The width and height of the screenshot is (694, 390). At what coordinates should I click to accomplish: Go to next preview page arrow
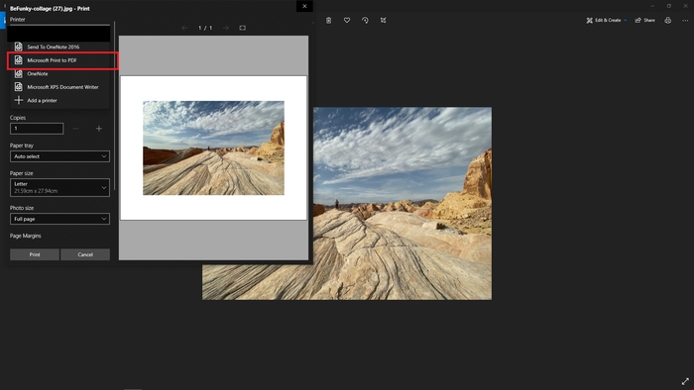(x=226, y=28)
